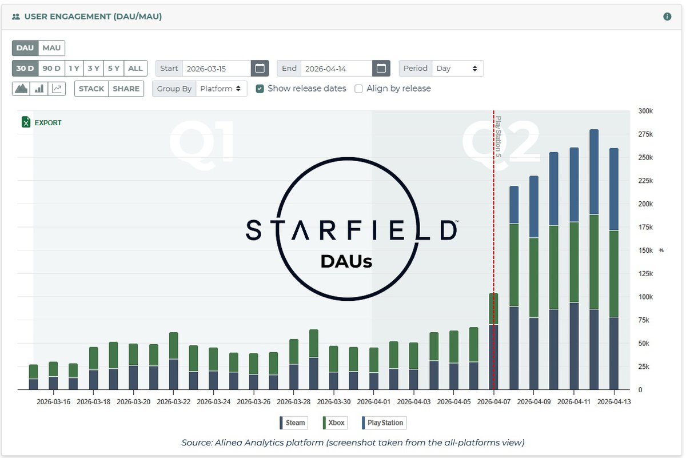Enable Align by release checkbox
Screen dimensions: 686x458
[358, 89]
